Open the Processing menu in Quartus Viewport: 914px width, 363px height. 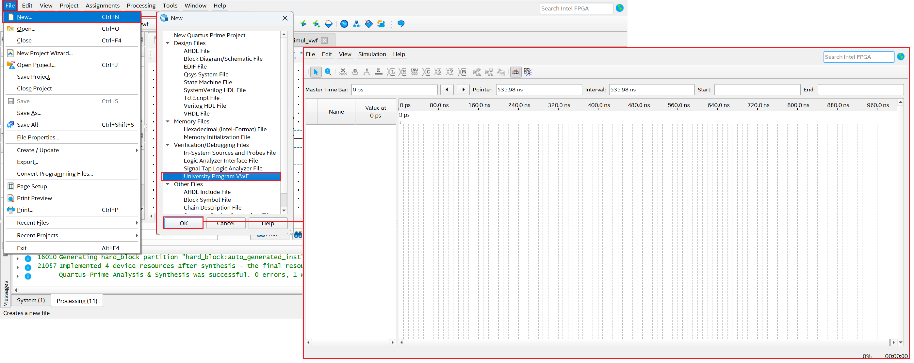pyautogui.click(x=141, y=5)
